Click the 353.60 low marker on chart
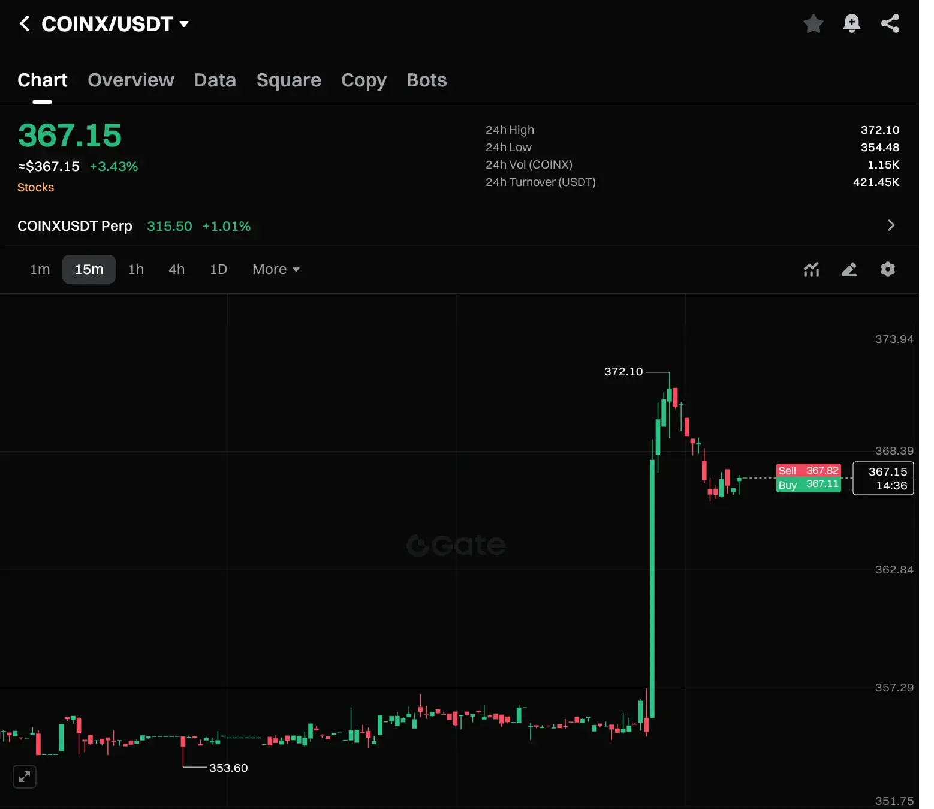This screenshot has width=934, height=809. 228,768
